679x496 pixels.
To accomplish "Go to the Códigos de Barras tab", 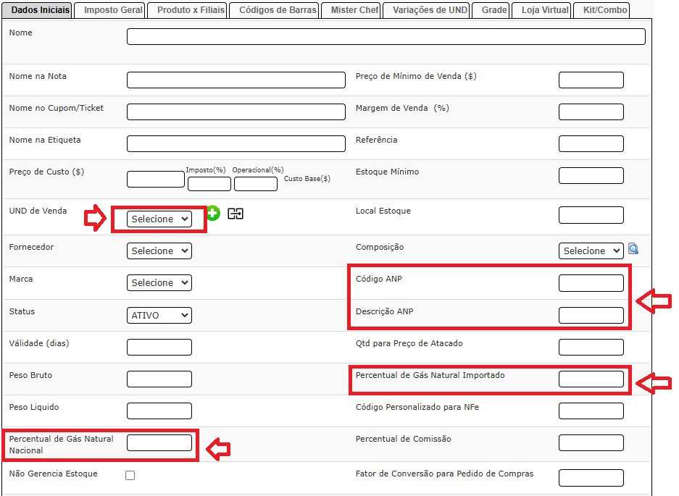I will [x=278, y=10].
